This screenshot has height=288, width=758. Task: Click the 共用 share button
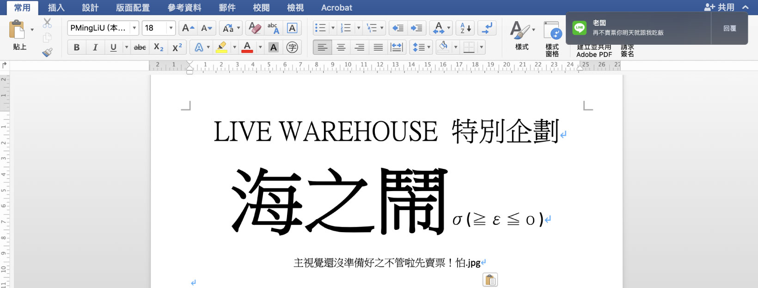coord(719,7)
